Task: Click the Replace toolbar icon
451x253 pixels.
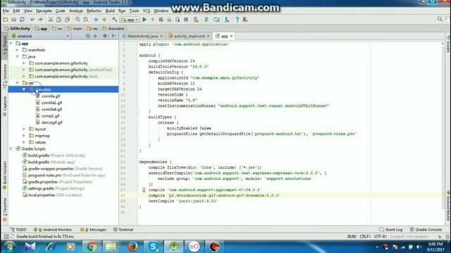Action: click(x=86, y=20)
